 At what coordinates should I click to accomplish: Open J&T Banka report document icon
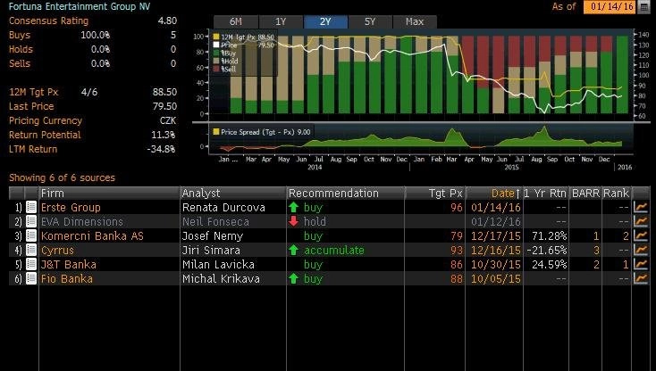(31, 264)
